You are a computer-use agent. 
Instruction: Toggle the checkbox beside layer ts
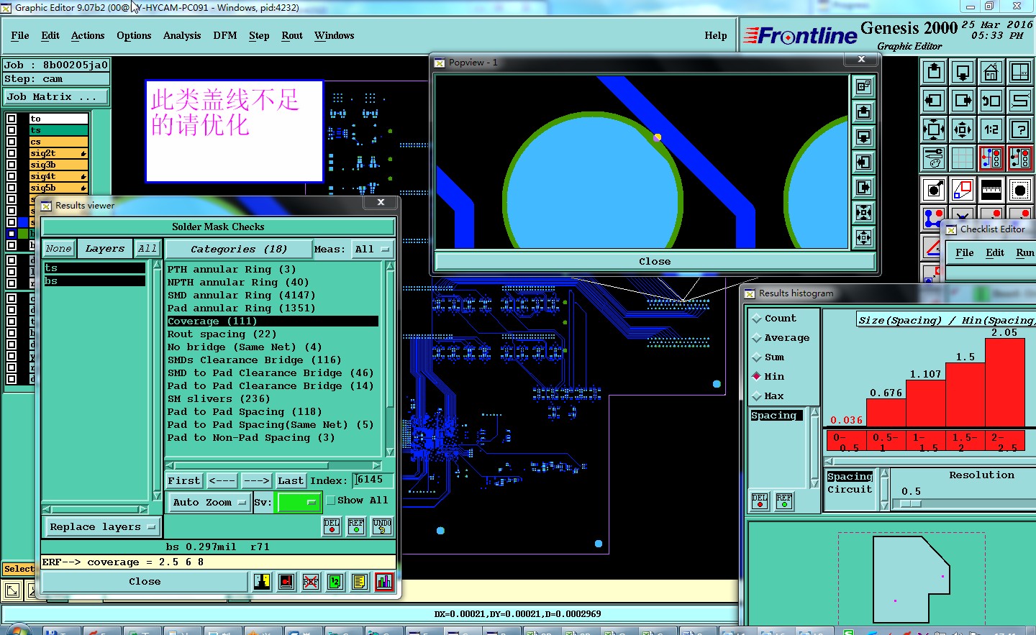pos(12,130)
